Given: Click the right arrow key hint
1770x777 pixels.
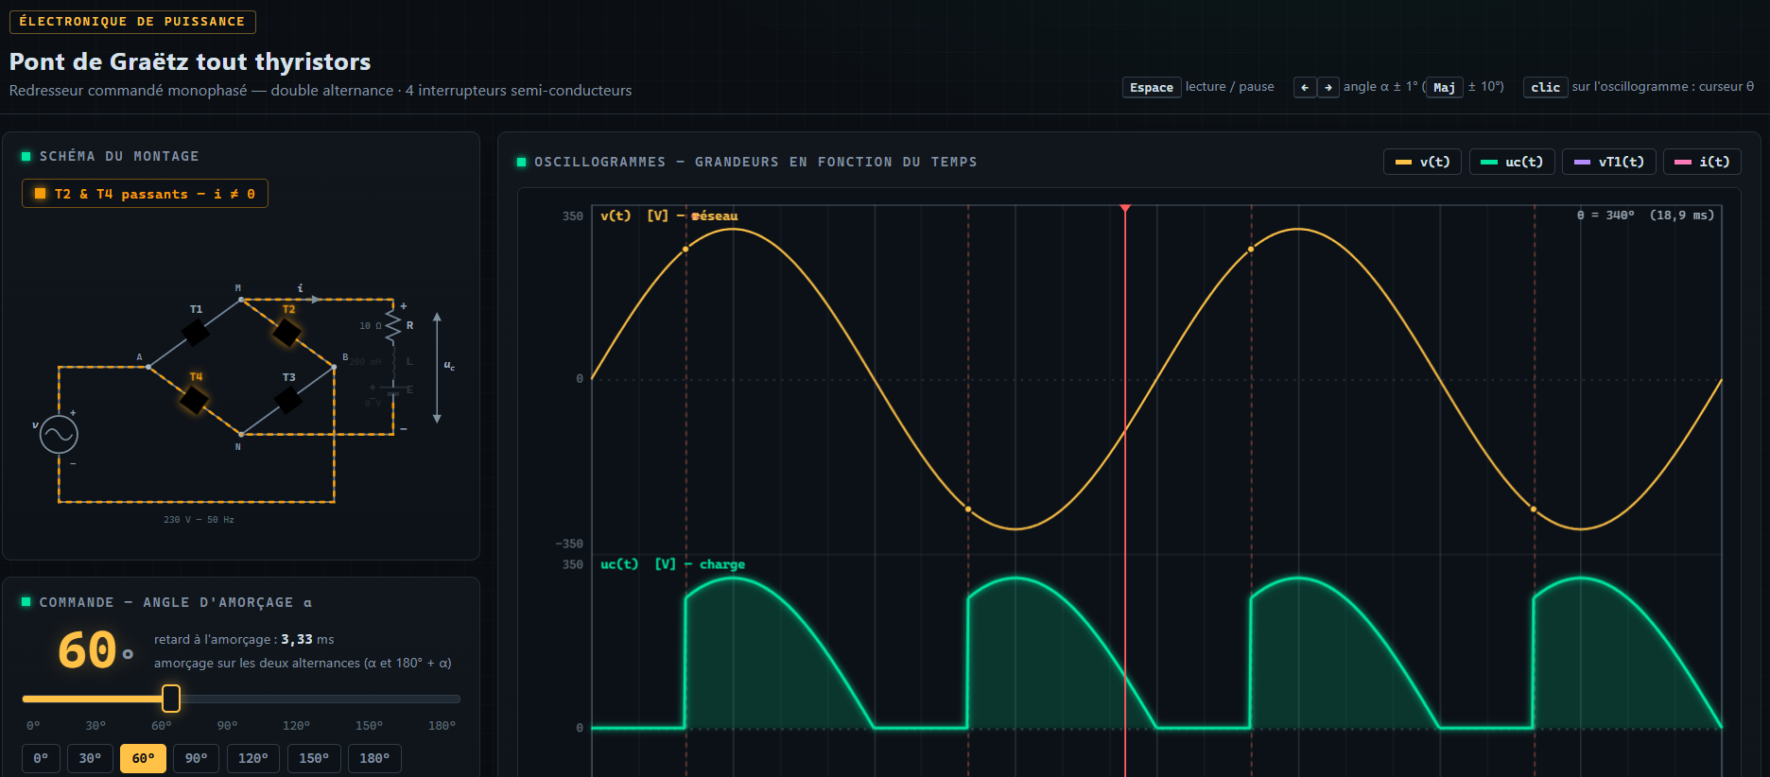Looking at the screenshot, I should pyautogui.click(x=1328, y=87).
